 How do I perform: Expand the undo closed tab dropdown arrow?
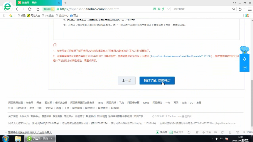pyautogui.click(x=244, y=9)
